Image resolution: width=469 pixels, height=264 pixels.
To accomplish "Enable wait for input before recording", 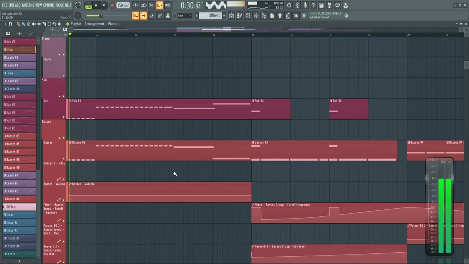I will [x=144, y=5].
